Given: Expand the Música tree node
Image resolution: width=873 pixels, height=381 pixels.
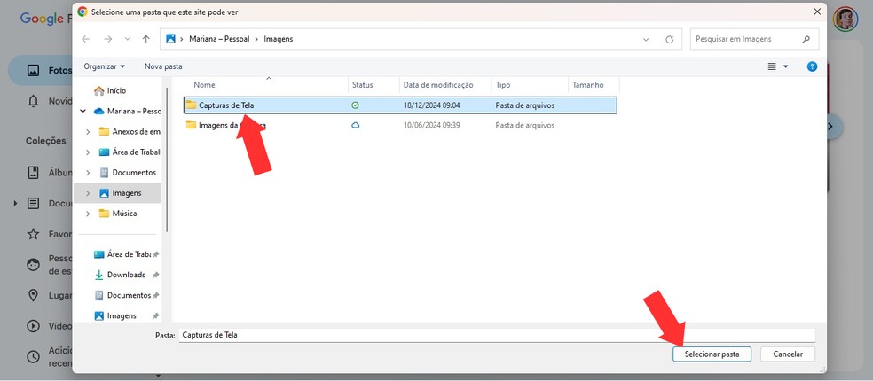Looking at the screenshot, I should click(88, 214).
